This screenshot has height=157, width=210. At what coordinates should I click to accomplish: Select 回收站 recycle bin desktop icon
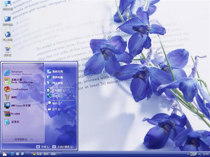8,51
